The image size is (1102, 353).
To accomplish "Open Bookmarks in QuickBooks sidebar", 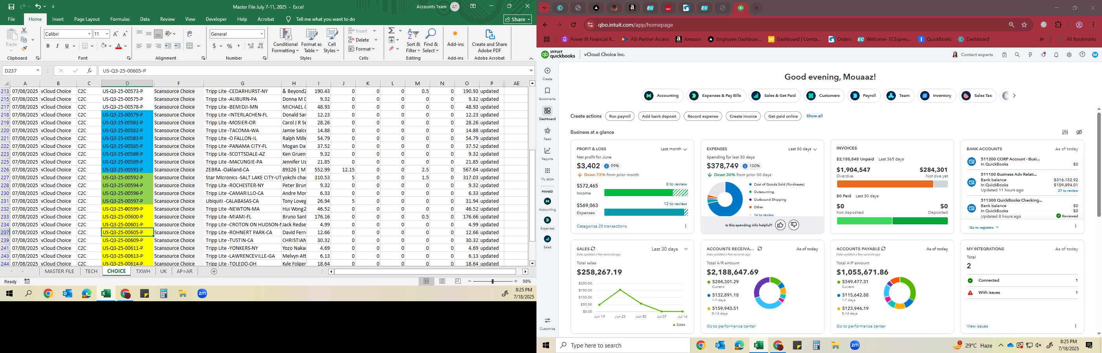I will (x=547, y=94).
